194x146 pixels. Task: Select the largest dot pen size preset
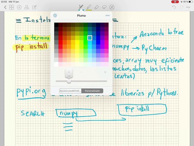105,72
